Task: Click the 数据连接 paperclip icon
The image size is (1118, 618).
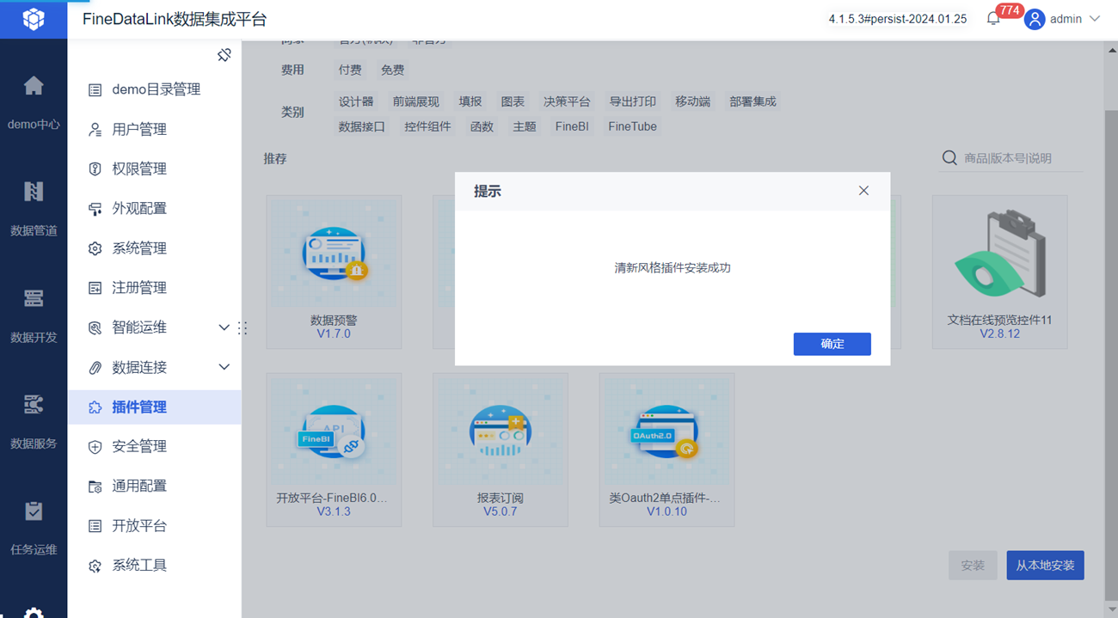Action: click(x=95, y=367)
